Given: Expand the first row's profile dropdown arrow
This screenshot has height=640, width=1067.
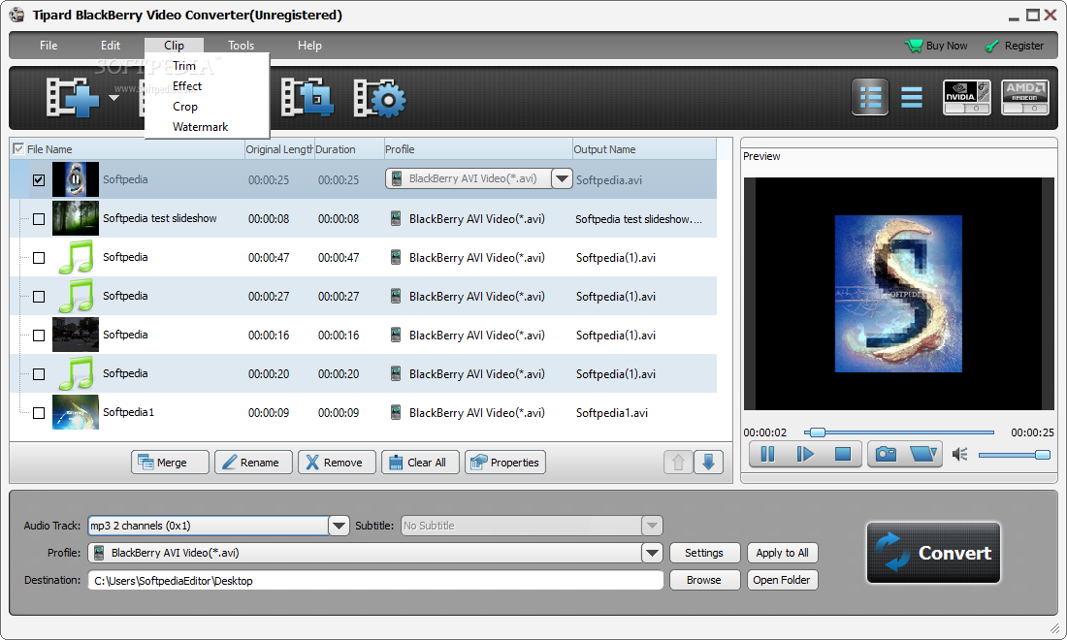Looking at the screenshot, I should pos(562,178).
